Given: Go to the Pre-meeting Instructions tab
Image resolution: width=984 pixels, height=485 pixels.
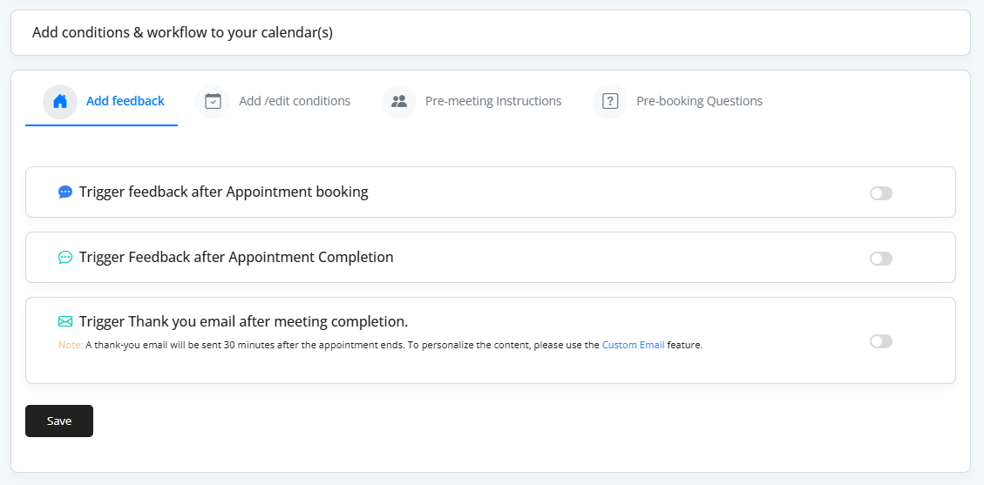Looking at the screenshot, I should [x=493, y=101].
